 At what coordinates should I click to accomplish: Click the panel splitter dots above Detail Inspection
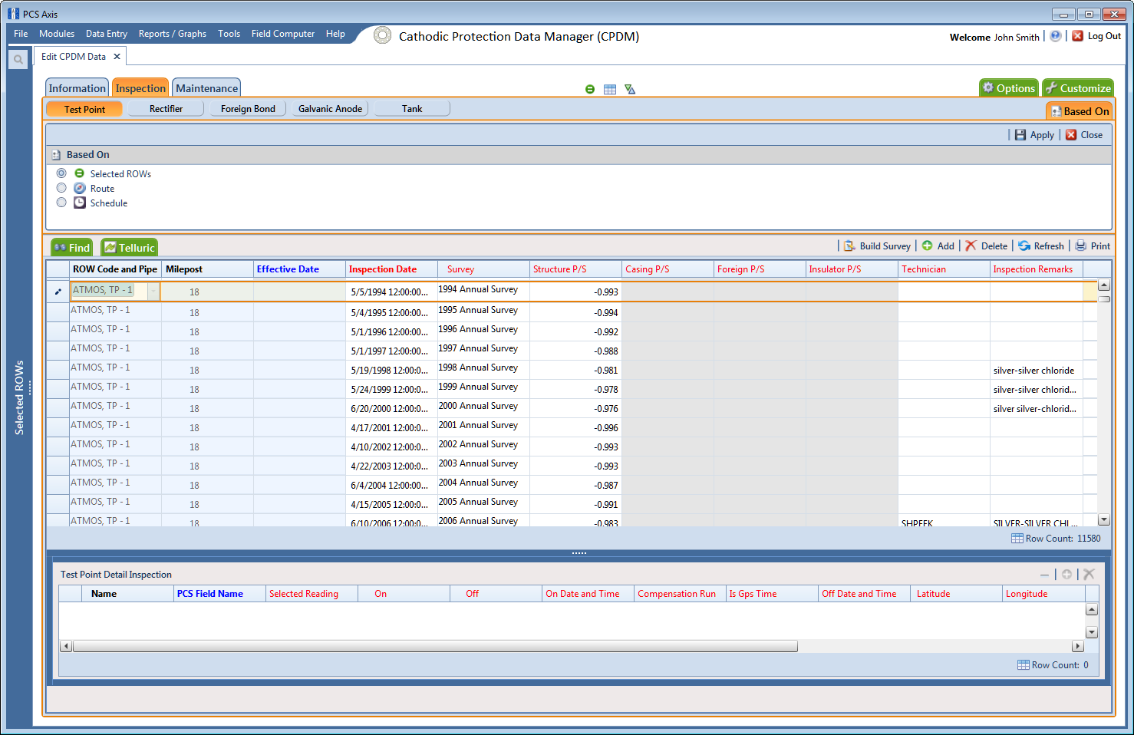point(579,553)
